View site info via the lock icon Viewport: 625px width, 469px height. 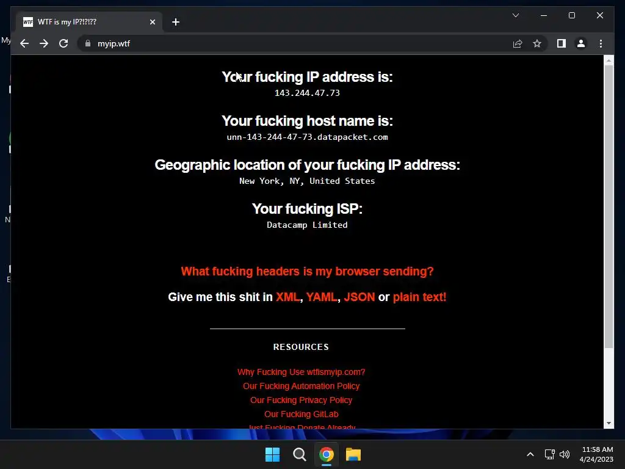pos(88,43)
